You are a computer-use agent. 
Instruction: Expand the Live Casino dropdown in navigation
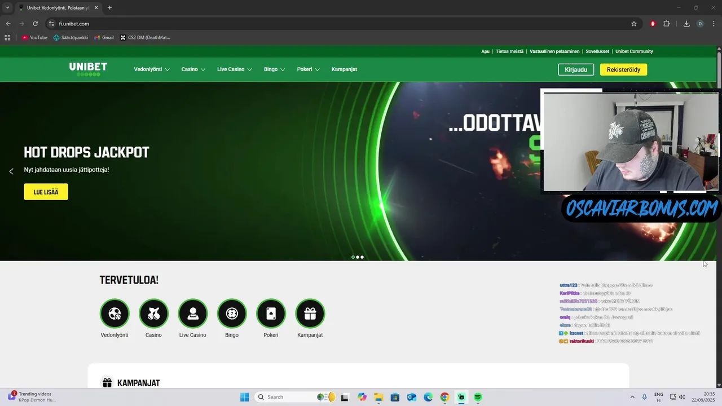[235, 69]
